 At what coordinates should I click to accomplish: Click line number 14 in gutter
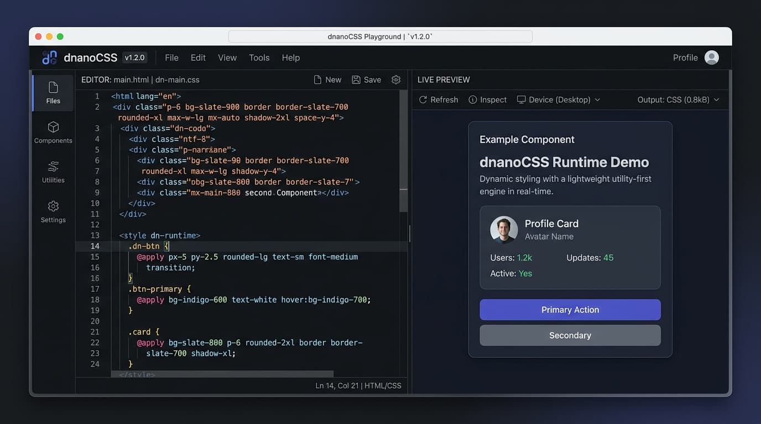point(95,246)
